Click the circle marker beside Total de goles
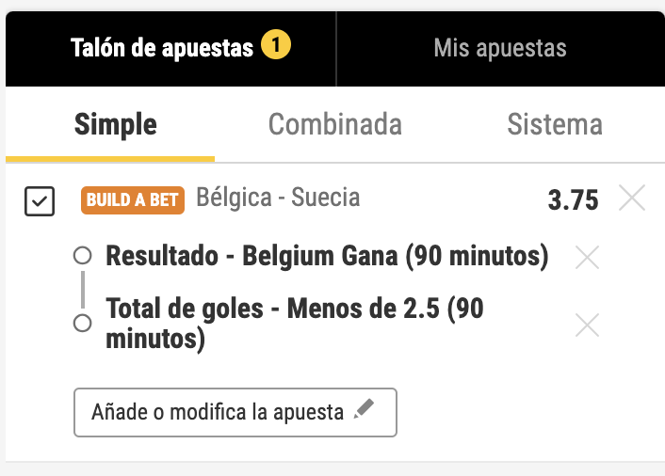Viewport: 665px width, 476px height. pyautogui.click(x=82, y=324)
